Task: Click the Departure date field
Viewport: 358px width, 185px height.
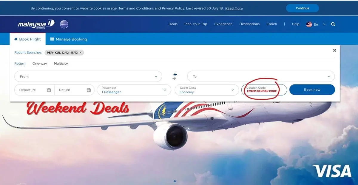Action: pos(34,90)
